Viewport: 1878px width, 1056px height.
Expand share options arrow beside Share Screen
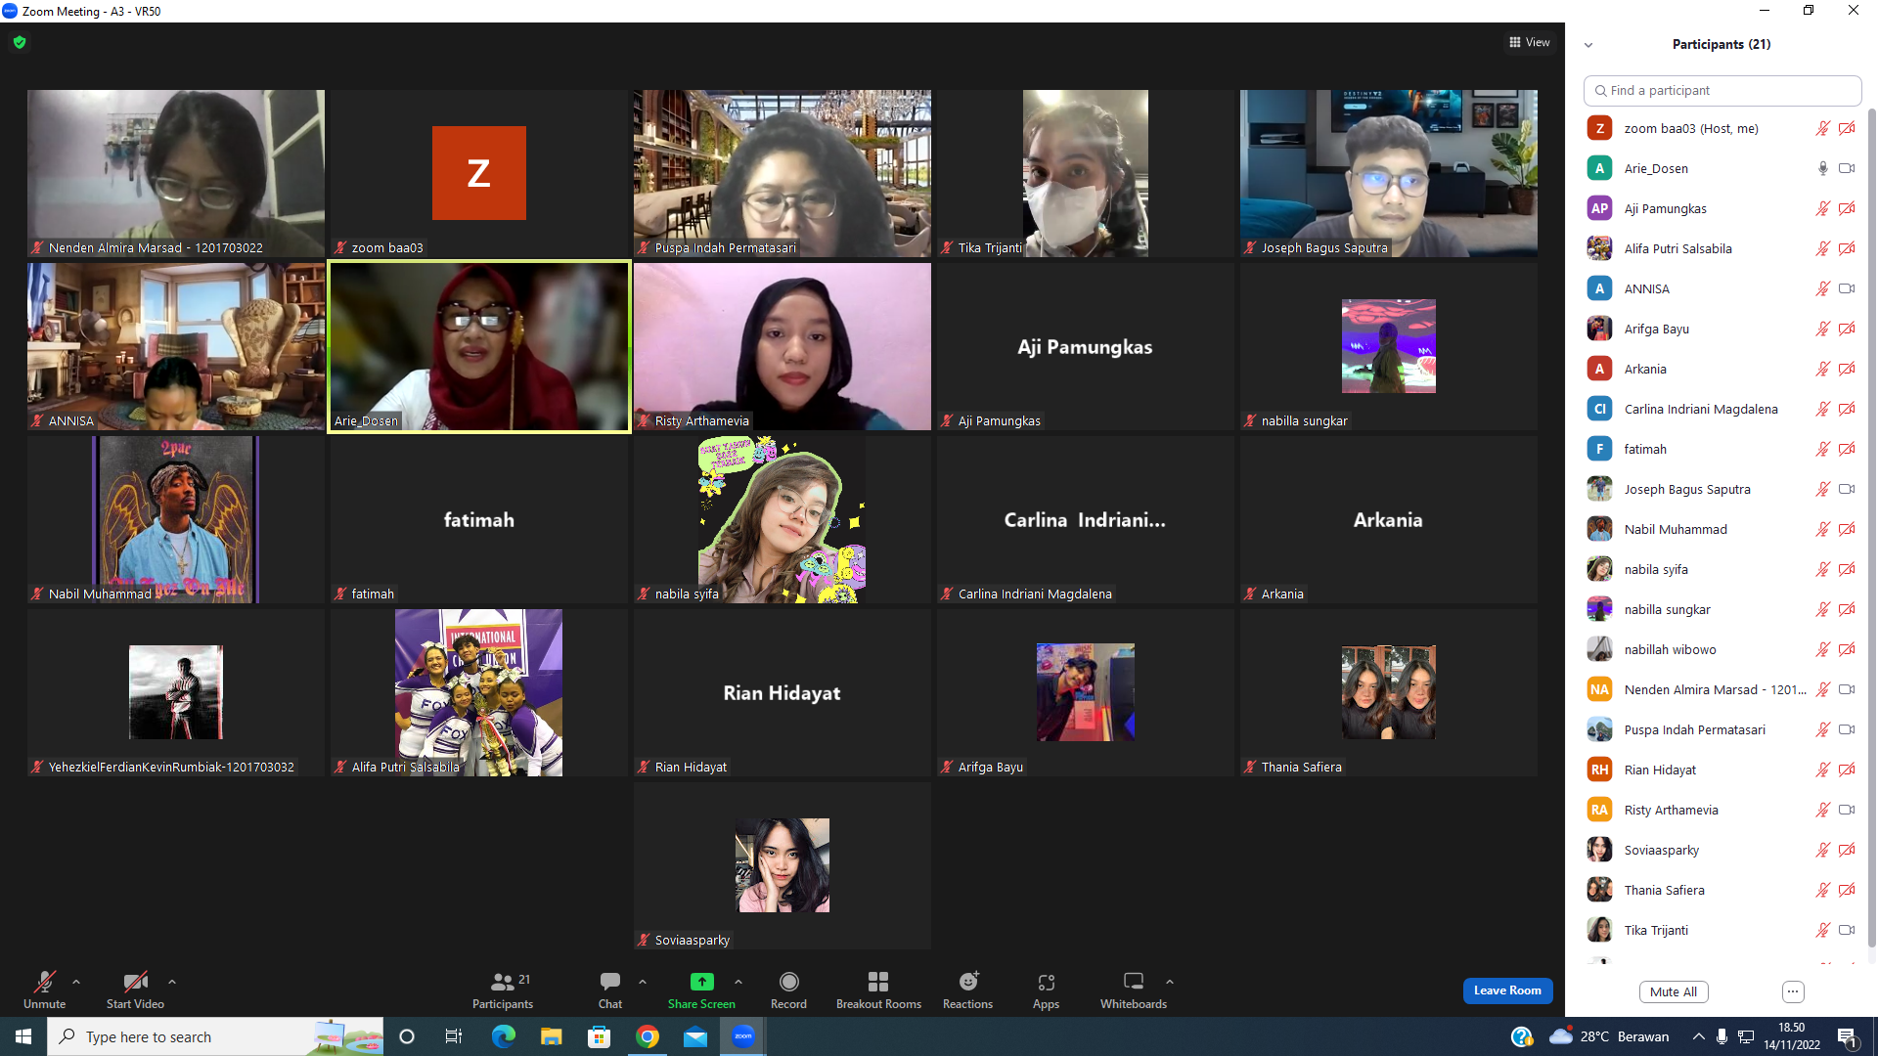coord(738,982)
